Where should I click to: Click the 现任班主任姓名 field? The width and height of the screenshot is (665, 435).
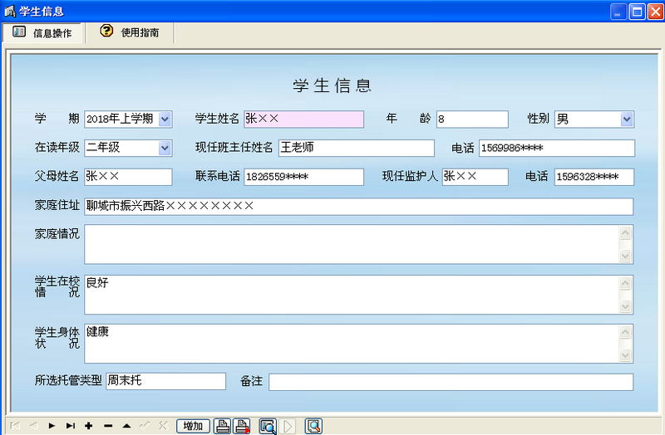tap(357, 148)
